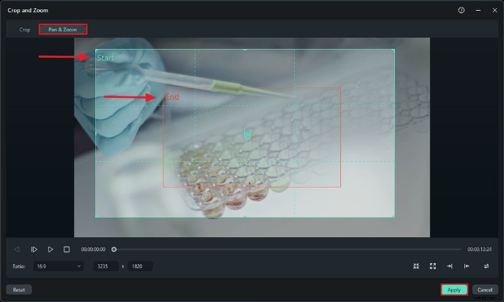The width and height of the screenshot is (504, 302).
Task: Click the Cancel button
Action: click(x=484, y=290)
